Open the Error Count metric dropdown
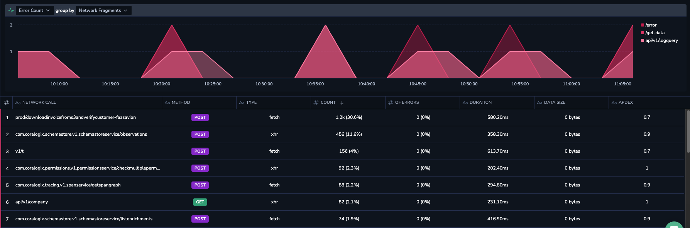The height and width of the screenshot is (228, 690). click(x=34, y=10)
